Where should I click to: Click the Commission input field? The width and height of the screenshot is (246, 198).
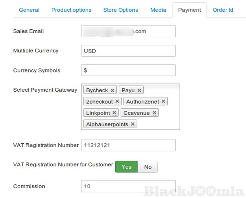128,186
